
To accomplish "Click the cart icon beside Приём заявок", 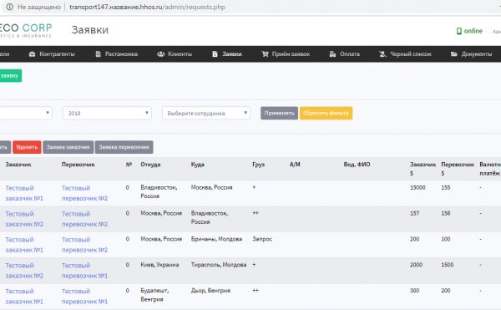I will coord(265,54).
